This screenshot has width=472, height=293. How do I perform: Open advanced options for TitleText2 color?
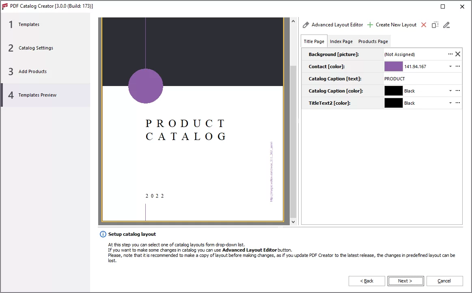(x=458, y=103)
